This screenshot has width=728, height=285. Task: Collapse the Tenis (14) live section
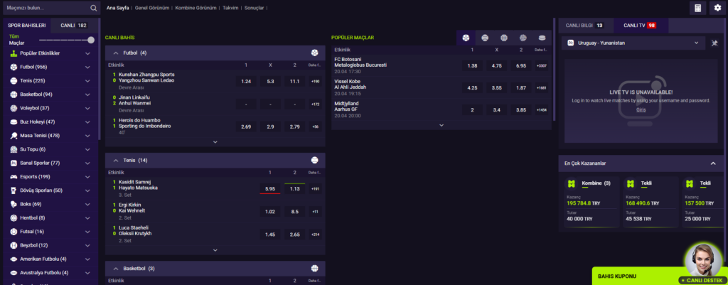[x=116, y=160]
